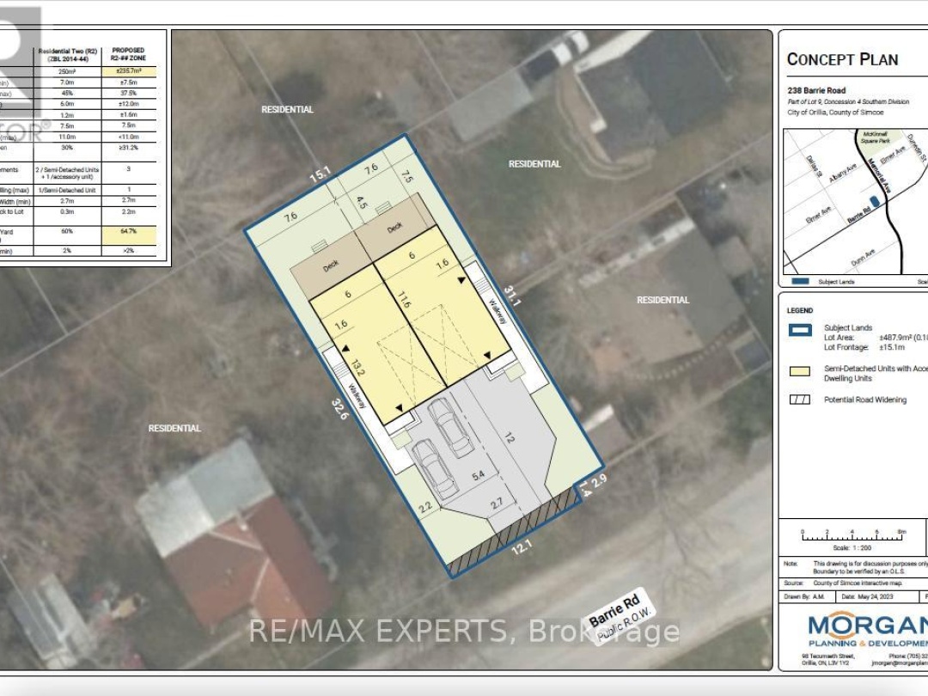Image resolution: width=928 pixels, height=696 pixels.
Task: Click the "32.6" west lot line dimension
Action: pyautogui.click(x=340, y=409)
